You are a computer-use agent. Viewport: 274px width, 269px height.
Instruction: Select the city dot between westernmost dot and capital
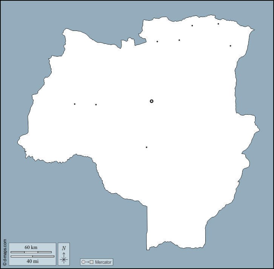[96, 105]
